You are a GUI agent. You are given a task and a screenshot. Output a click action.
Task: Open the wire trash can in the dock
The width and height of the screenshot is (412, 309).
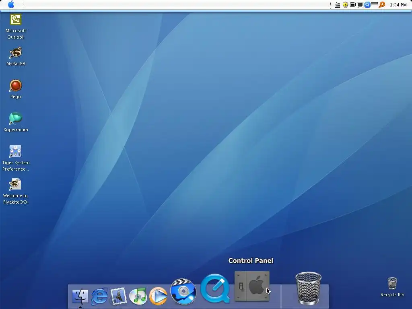pyautogui.click(x=309, y=288)
